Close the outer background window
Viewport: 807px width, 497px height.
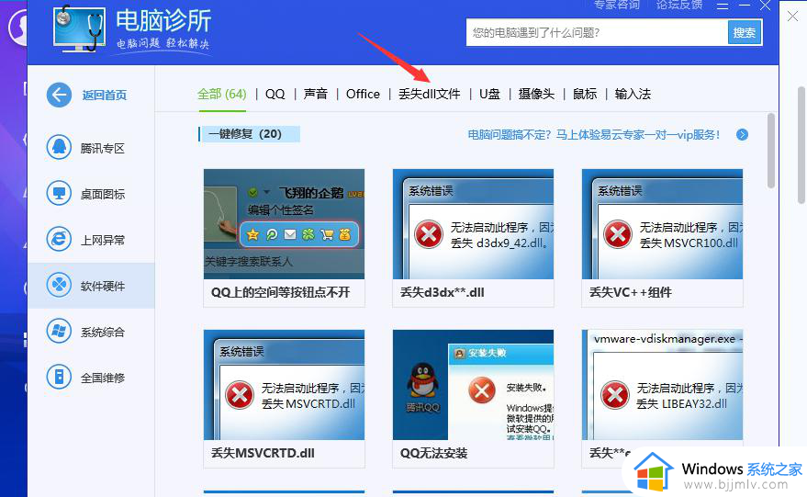point(792,17)
